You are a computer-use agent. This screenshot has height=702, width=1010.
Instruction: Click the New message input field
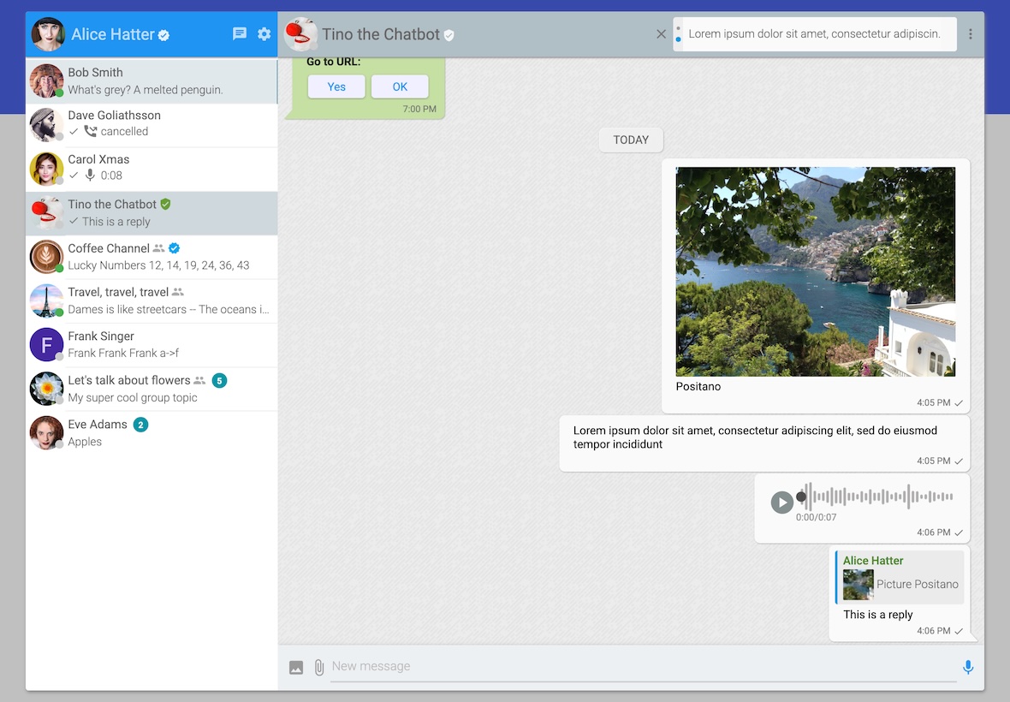[599, 666]
